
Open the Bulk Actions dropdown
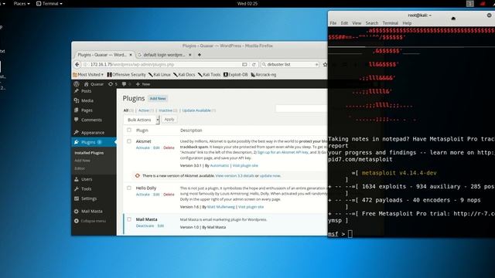(x=142, y=120)
